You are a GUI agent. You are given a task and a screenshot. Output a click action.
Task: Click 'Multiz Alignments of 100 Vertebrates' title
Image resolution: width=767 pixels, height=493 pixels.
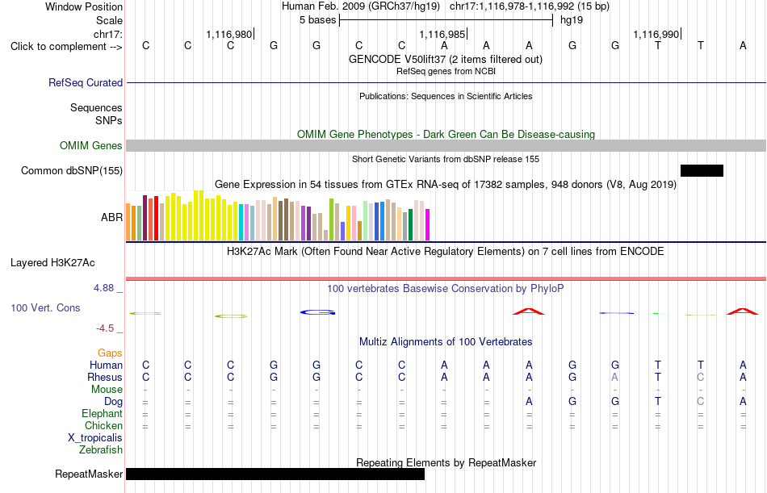446,341
